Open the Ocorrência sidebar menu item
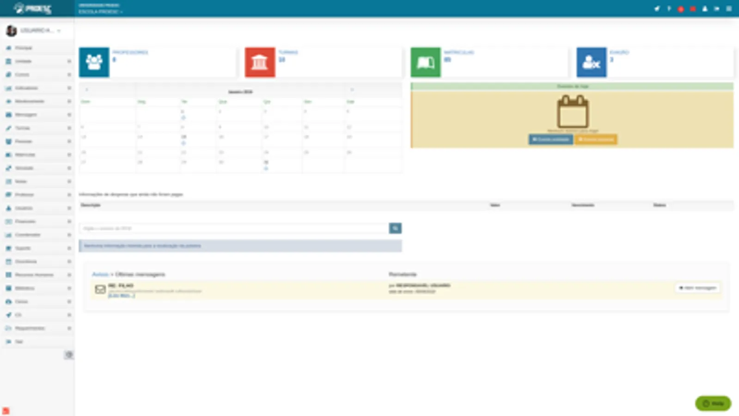This screenshot has height=416, width=739. click(37, 262)
